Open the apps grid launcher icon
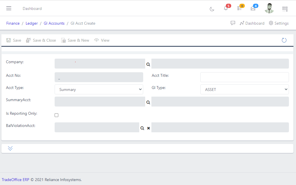The width and height of the screenshot is (296, 185). pos(285,9)
